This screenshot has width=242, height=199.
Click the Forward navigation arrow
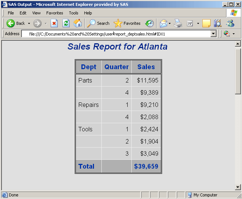[x=37, y=23]
